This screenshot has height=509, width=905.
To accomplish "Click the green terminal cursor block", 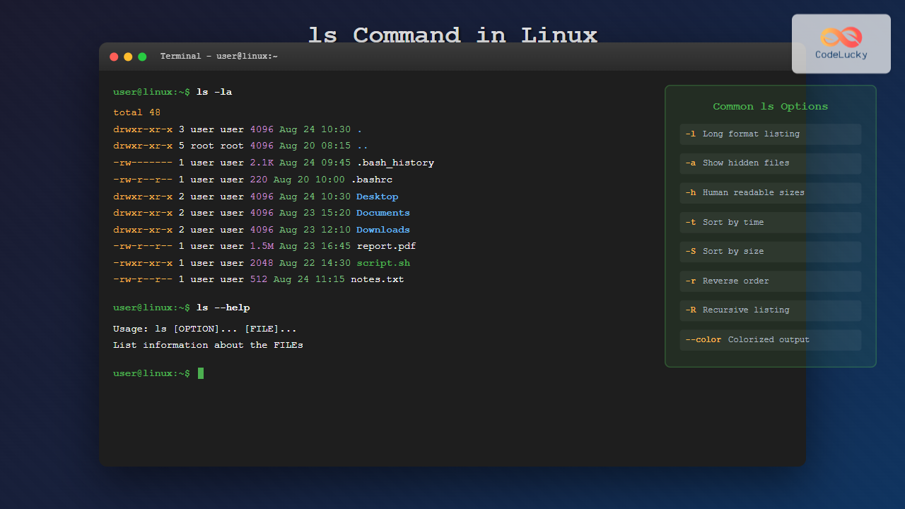I will point(201,373).
